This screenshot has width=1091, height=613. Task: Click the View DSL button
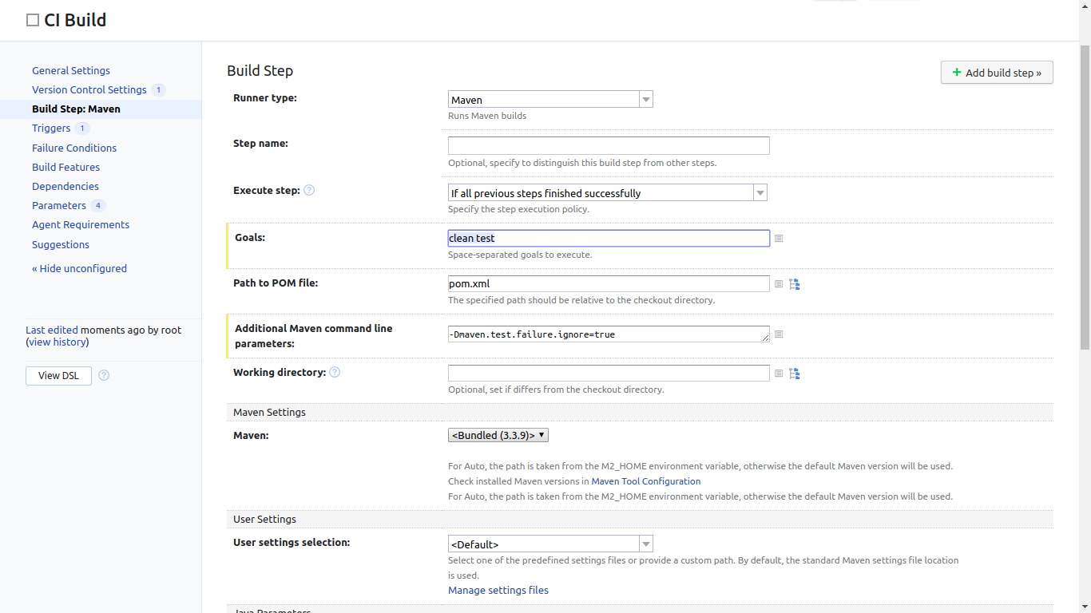58,376
